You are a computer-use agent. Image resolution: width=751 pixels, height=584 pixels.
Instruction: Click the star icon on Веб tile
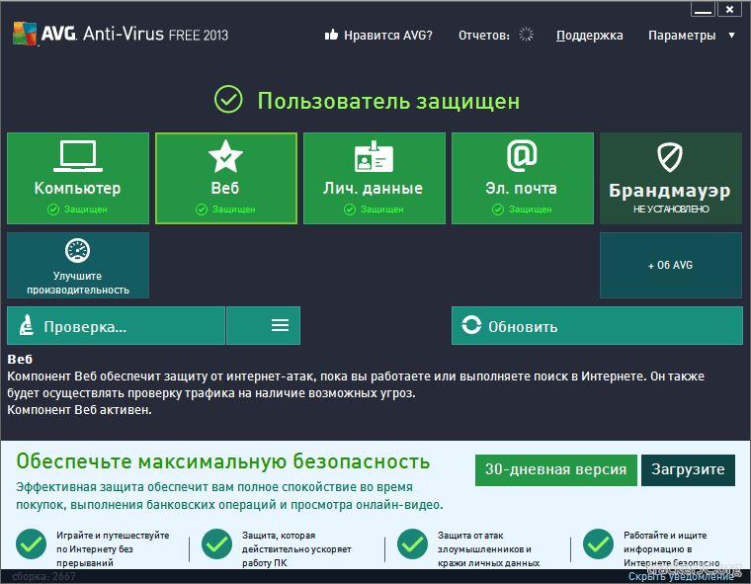(x=225, y=156)
